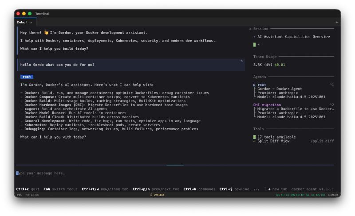Click the 8.3K (4%) token usage value
This screenshot has height=216, width=355.
[x=263, y=65]
